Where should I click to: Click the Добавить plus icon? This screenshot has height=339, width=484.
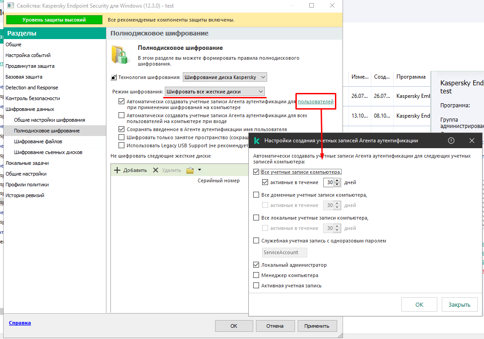tap(117, 170)
